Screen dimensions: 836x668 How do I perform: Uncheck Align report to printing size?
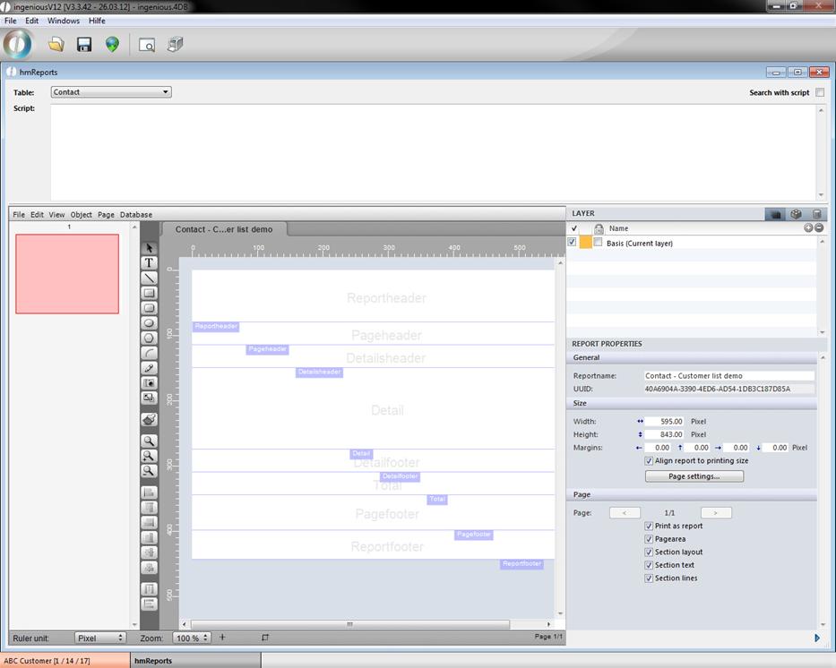pyautogui.click(x=649, y=460)
